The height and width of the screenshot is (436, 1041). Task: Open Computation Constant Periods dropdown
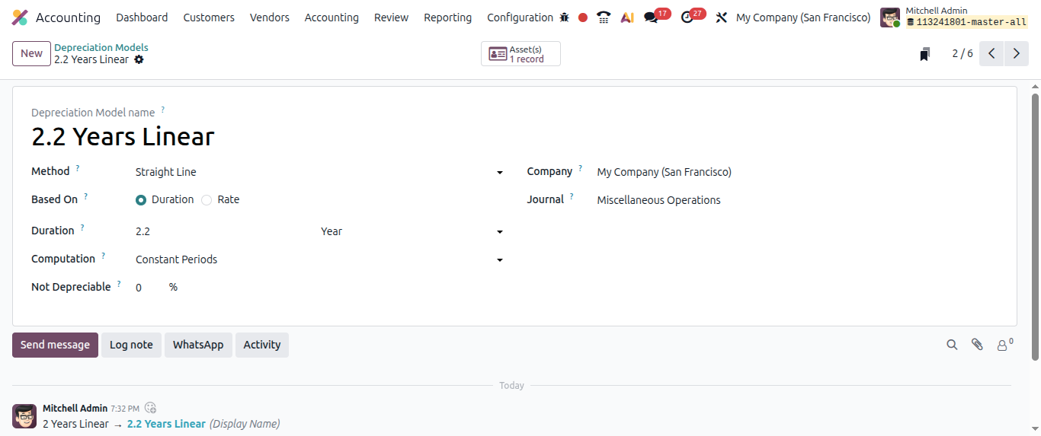pos(319,259)
